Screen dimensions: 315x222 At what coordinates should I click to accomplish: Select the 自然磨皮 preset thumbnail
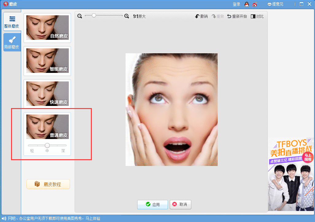47,28
